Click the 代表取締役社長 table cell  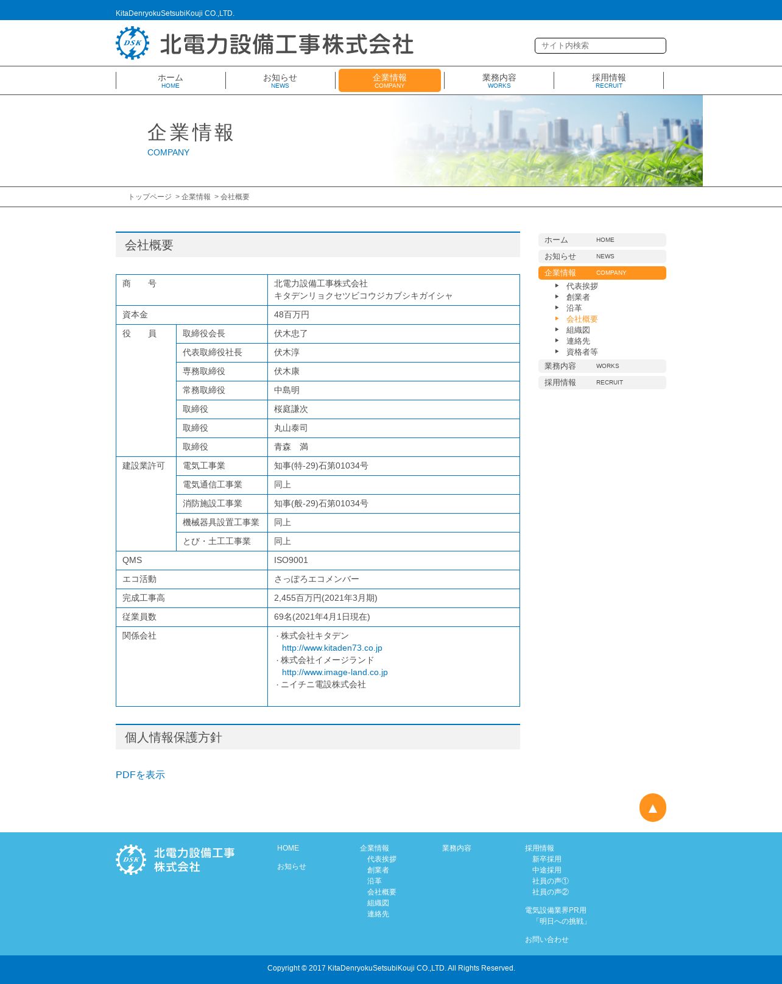point(222,353)
